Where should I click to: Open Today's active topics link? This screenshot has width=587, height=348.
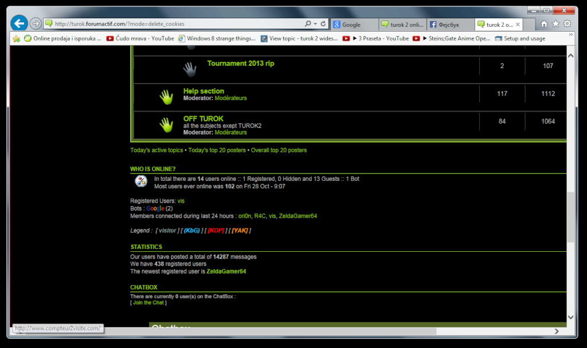156,151
